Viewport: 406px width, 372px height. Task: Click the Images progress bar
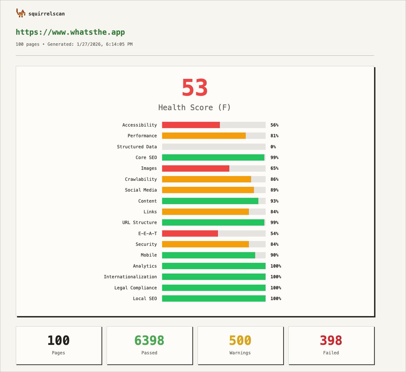(214, 168)
